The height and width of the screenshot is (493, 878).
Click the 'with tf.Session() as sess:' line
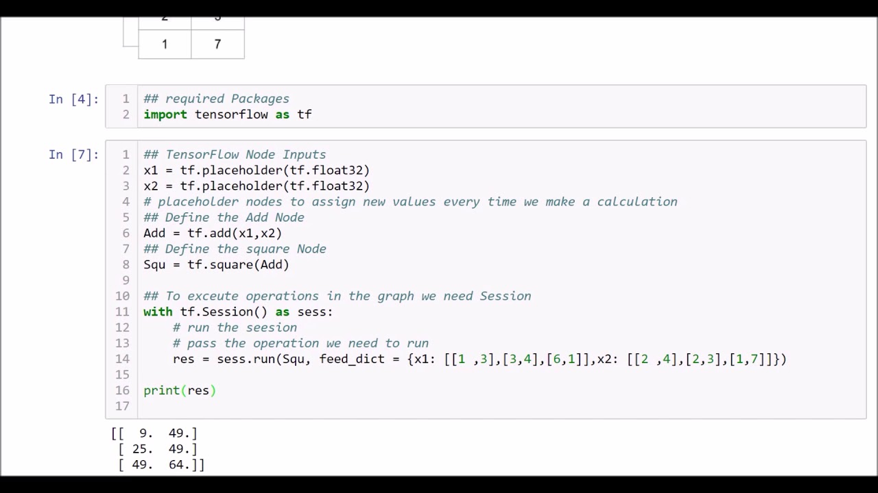click(x=238, y=312)
